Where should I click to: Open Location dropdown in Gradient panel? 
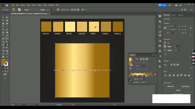(147, 82)
